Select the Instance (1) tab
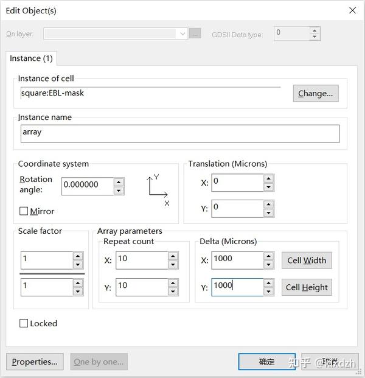Screen dimensions: 365x378 pyautogui.click(x=31, y=58)
